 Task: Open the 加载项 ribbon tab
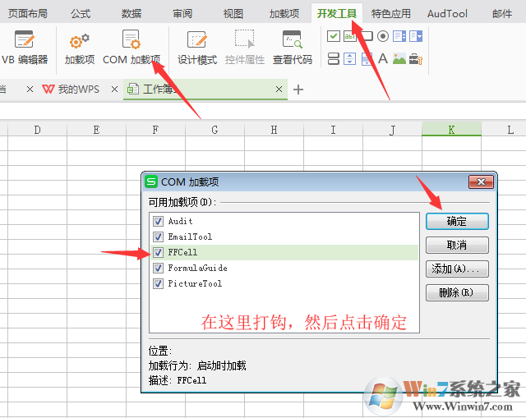click(284, 14)
